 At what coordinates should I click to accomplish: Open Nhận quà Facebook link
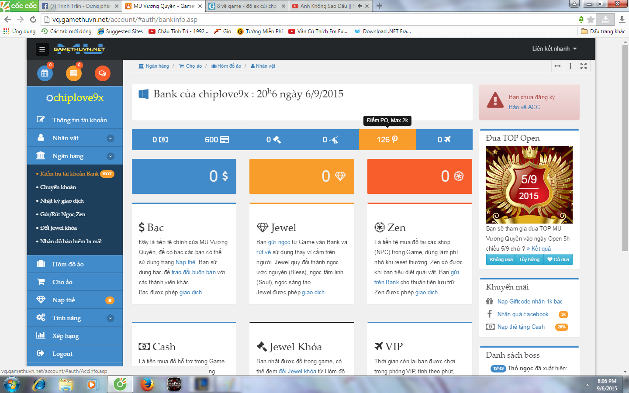523,314
